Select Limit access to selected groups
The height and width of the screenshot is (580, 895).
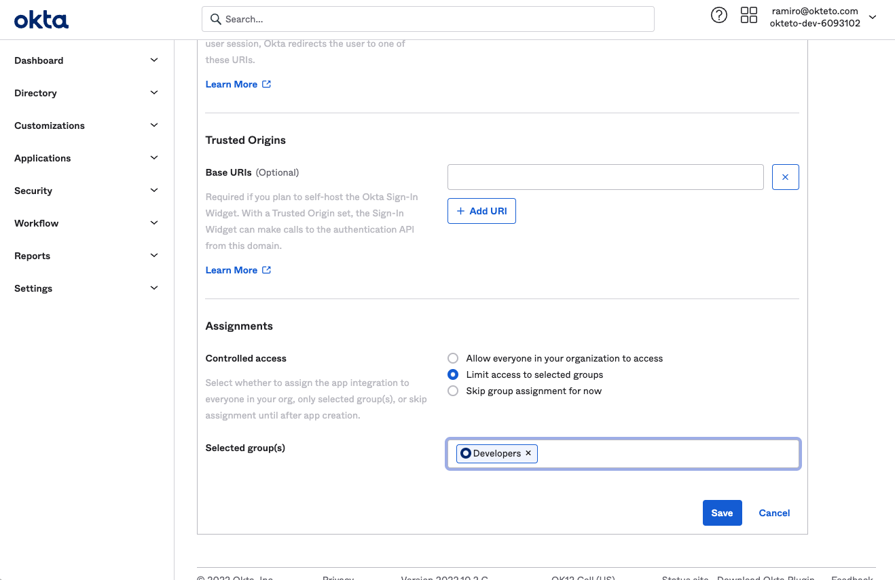(x=453, y=374)
